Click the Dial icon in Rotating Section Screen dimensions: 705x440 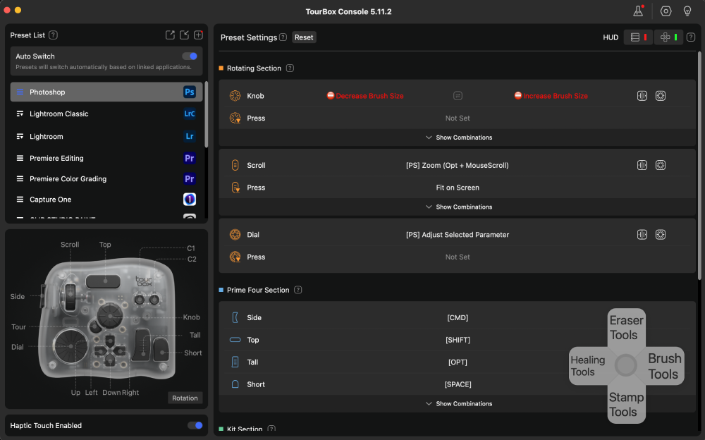coord(235,235)
